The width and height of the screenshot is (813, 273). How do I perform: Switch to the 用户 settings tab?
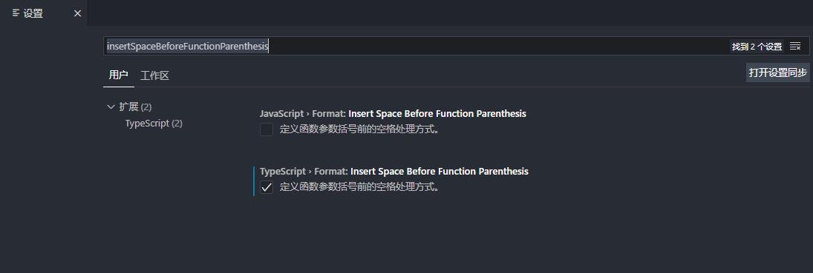point(118,75)
